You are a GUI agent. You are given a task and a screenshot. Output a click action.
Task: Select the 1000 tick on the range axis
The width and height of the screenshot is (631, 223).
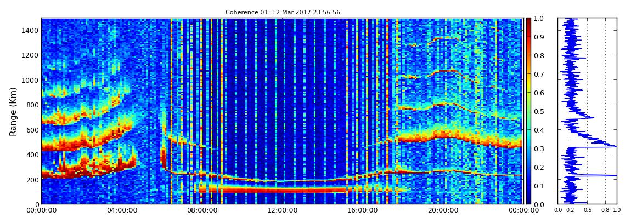[x=30, y=80]
